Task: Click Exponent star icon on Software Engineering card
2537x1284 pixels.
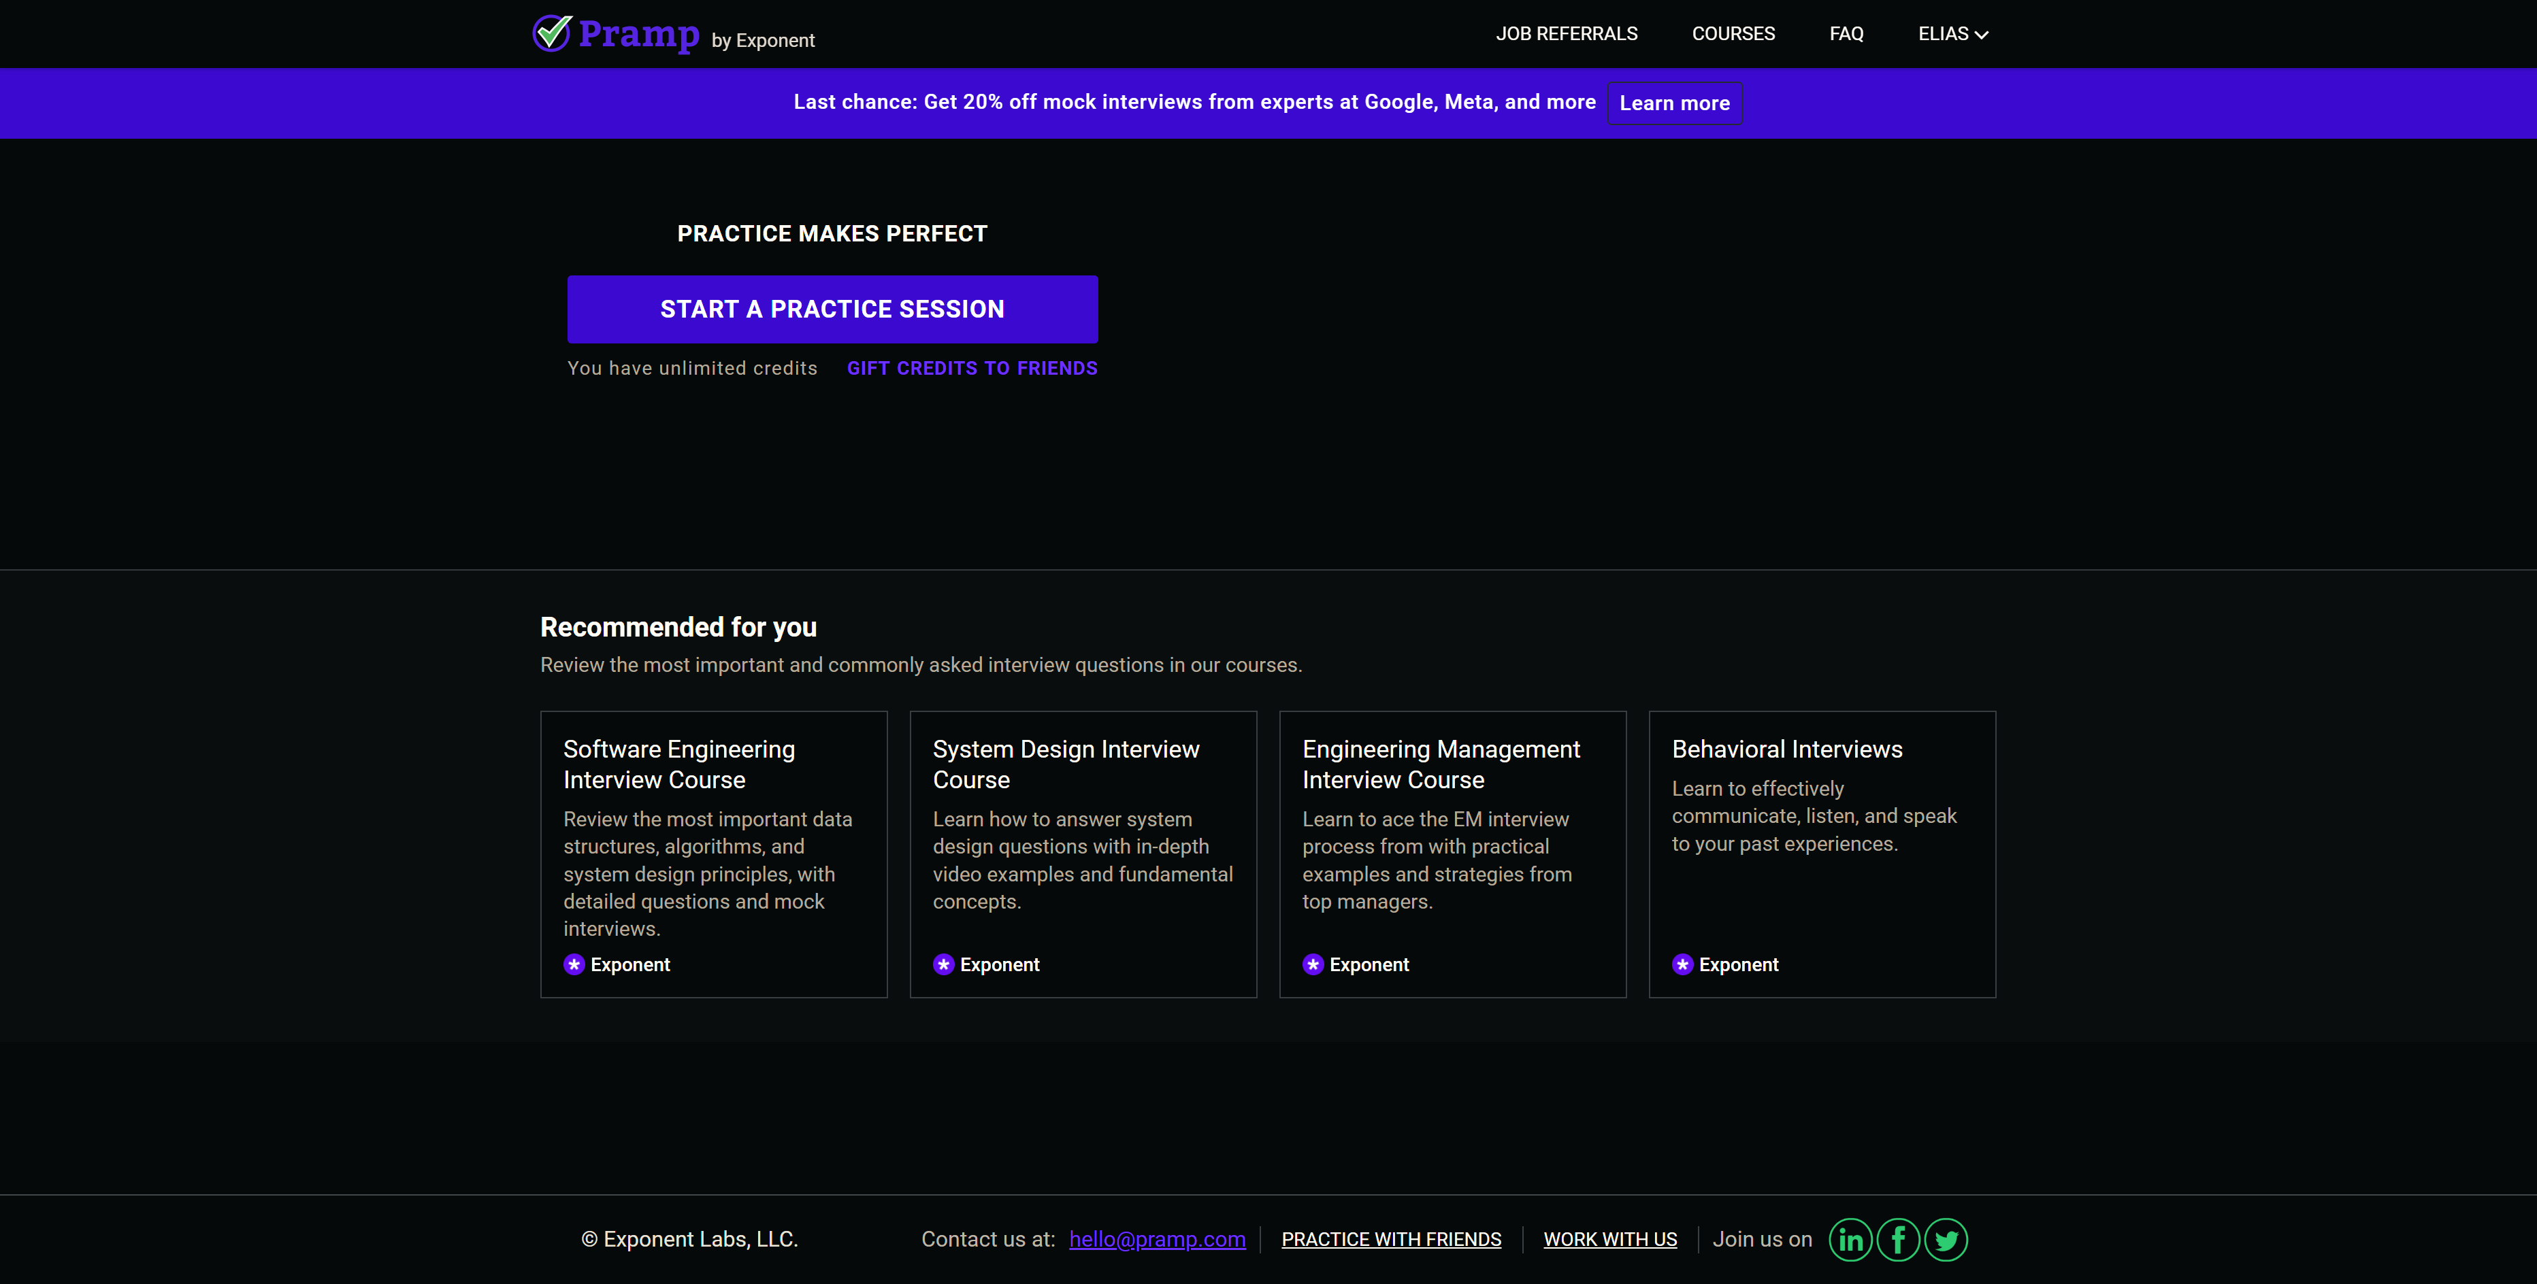Action: (x=574, y=964)
